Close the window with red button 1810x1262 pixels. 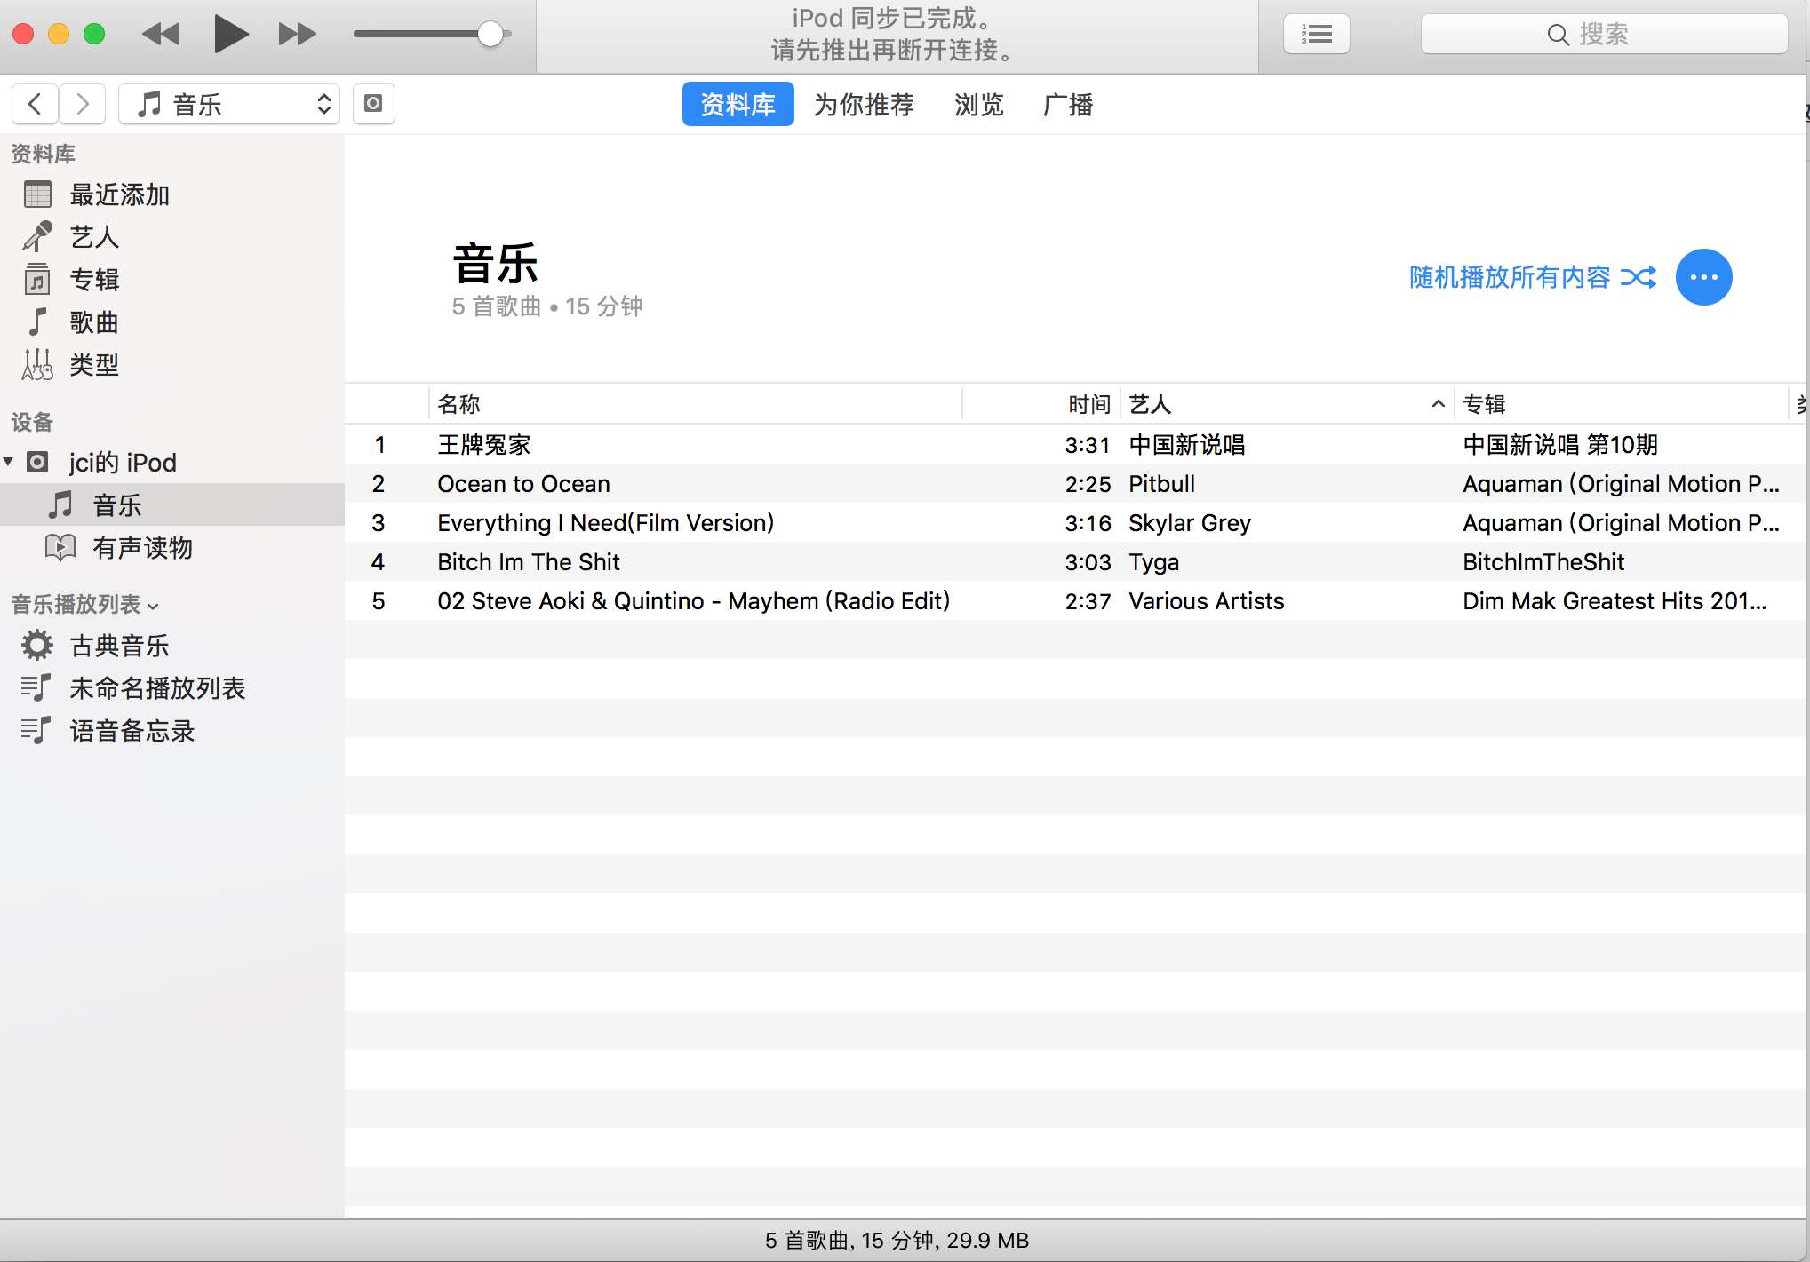23,34
